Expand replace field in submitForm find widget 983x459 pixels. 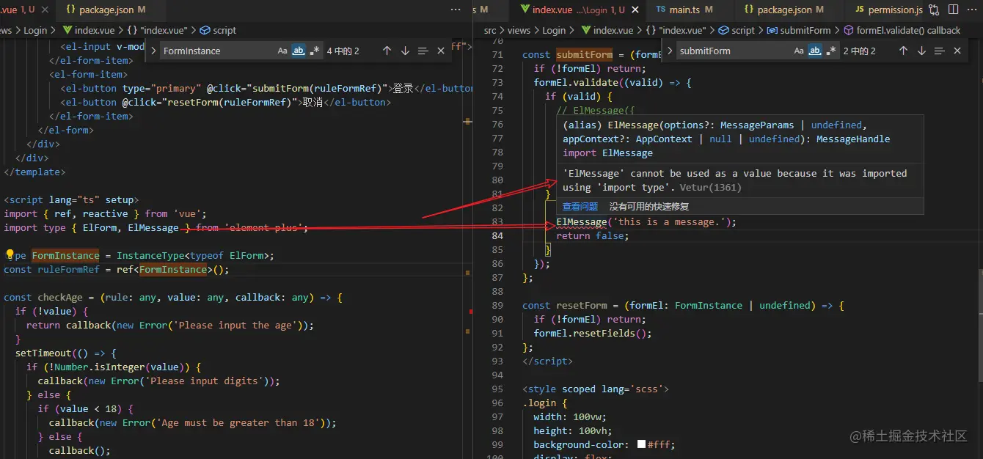coord(670,51)
